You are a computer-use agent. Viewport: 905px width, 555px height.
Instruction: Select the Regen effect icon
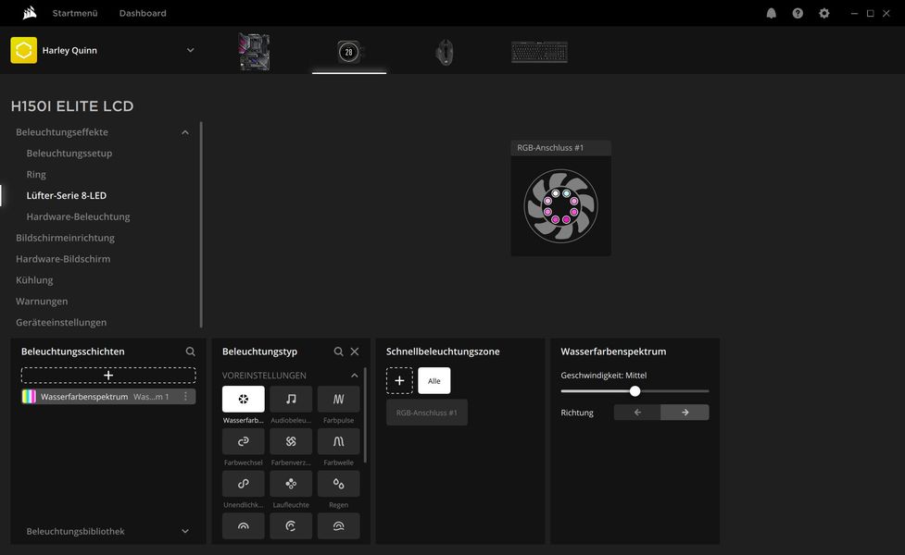pyautogui.click(x=339, y=484)
